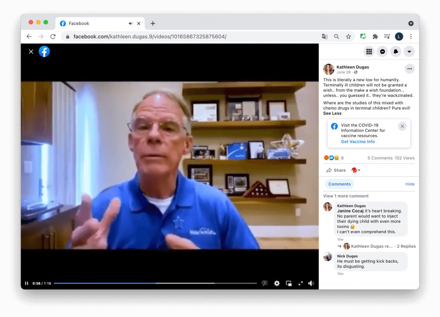Hide the comments section
This screenshot has height=317, width=440.
click(410, 184)
